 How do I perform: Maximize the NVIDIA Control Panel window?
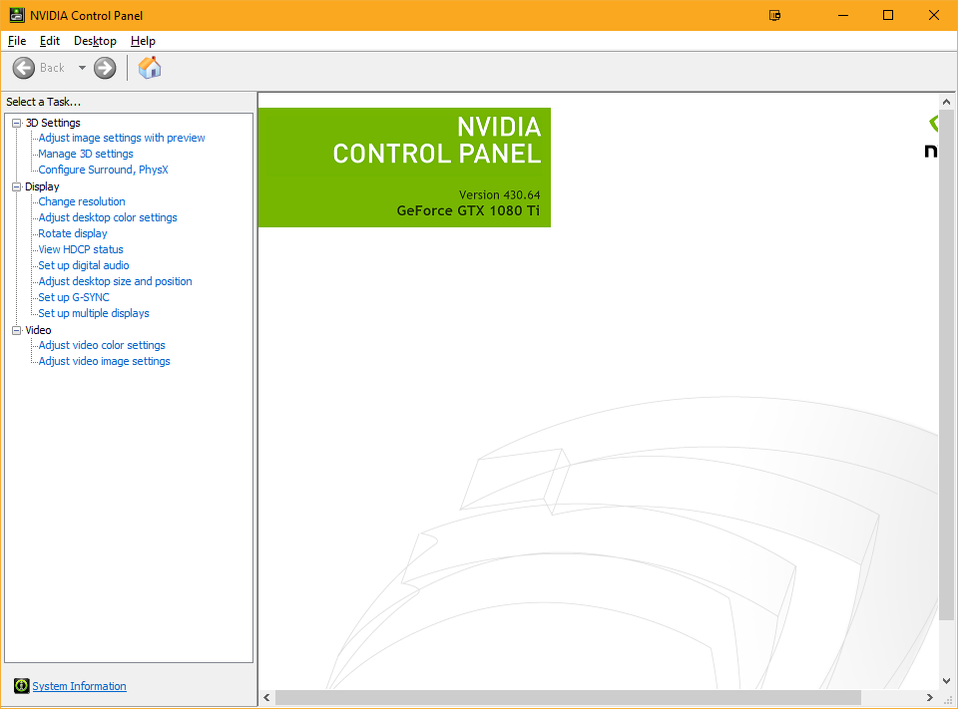pyautogui.click(x=888, y=15)
